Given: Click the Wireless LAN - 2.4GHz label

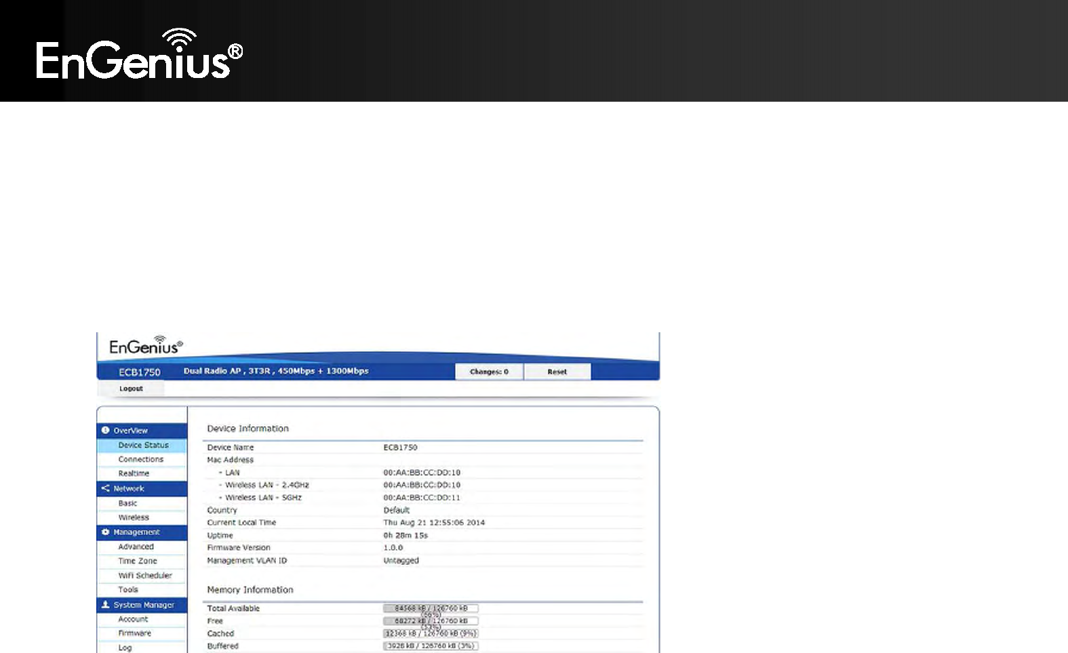Looking at the screenshot, I should point(267,485).
